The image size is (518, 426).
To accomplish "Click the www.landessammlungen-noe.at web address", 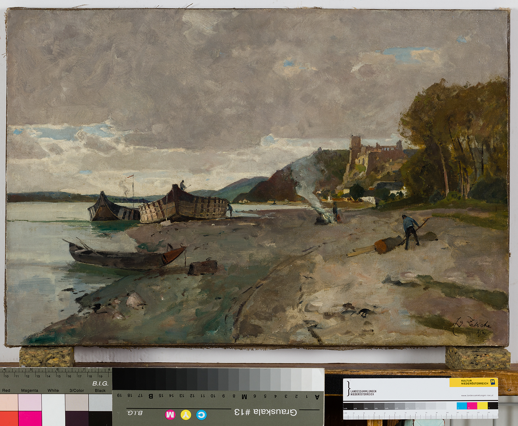I will (x=477, y=395).
